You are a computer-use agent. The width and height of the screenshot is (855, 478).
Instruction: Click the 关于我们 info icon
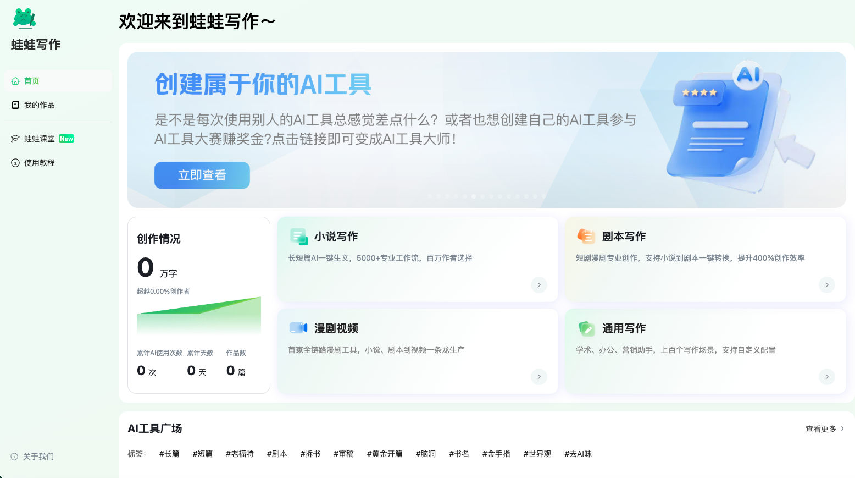pyautogui.click(x=14, y=457)
